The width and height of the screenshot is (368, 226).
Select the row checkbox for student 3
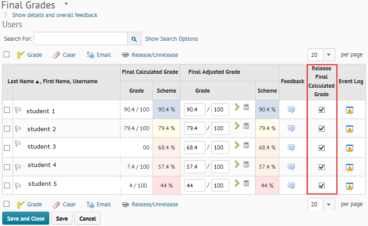tap(7, 148)
